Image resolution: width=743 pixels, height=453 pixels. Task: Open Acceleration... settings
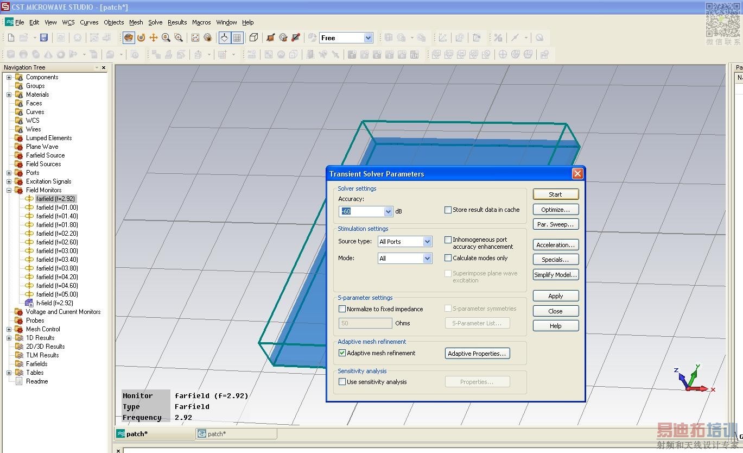(556, 245)
